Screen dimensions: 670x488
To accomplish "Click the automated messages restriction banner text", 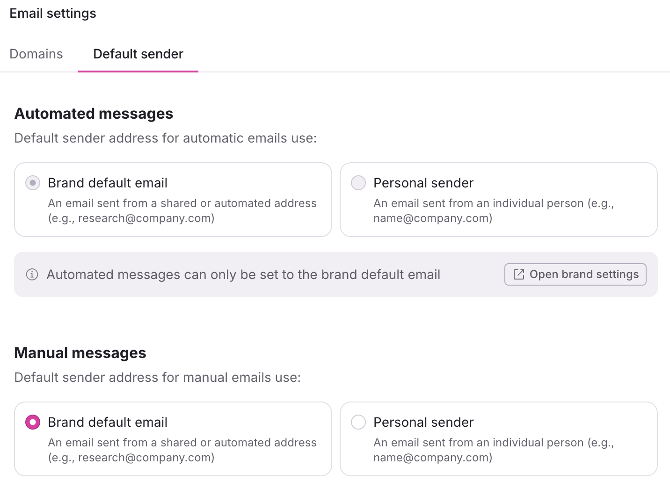I will [243, 275].
